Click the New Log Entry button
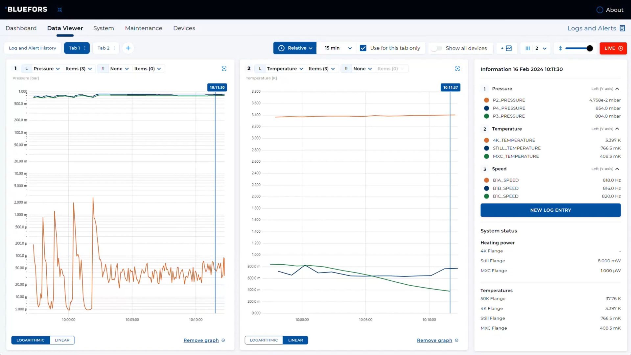Screen dimensions: 631x355 (550, 210)
